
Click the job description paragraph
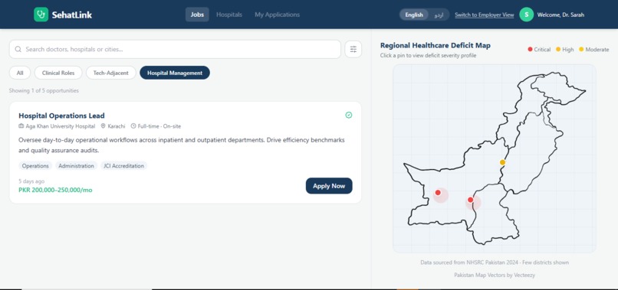[182, 145]
